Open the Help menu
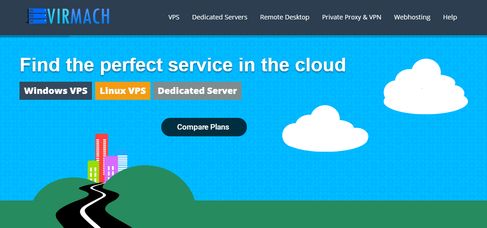 point(450,17)
